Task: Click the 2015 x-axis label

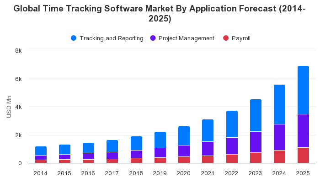Action: click(64, 173)
